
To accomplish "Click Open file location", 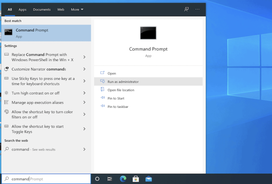I will (x=121, y=90).
